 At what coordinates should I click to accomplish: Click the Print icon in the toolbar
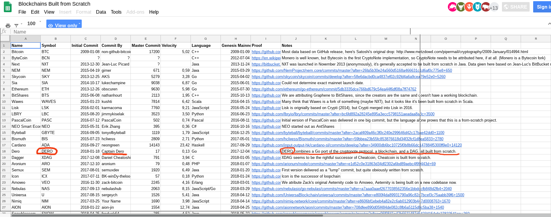(x=8, y=26)
